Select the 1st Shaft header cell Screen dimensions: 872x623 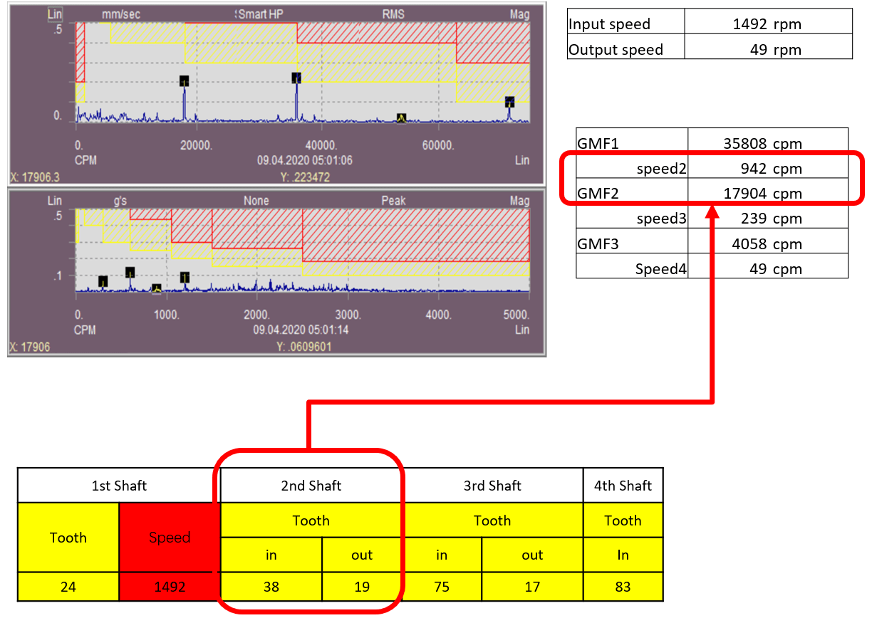[119, 486]
